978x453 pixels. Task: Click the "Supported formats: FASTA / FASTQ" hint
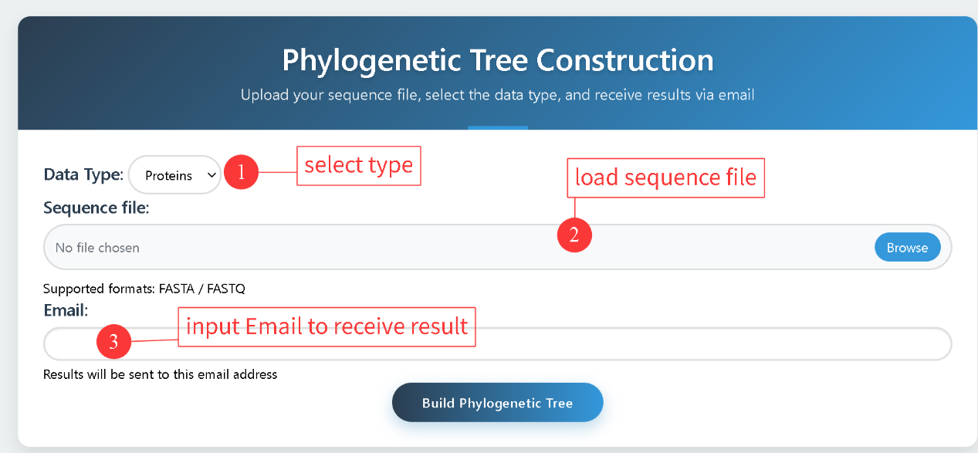(x=144, y=289)
